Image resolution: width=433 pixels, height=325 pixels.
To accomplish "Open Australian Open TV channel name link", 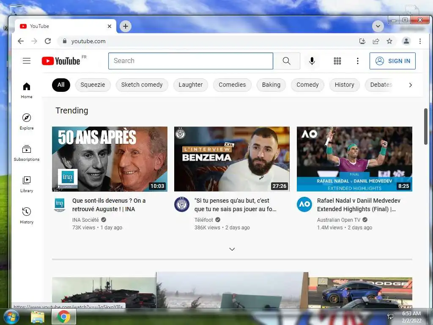I will point(339,220).
